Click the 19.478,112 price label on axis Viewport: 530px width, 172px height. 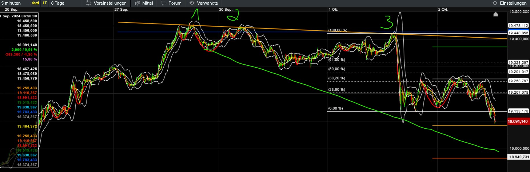point(518,26)
